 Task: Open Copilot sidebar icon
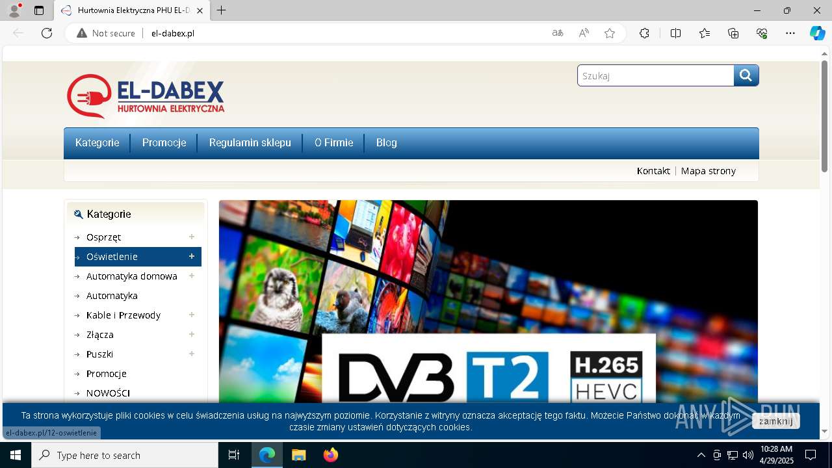[817, 33]
